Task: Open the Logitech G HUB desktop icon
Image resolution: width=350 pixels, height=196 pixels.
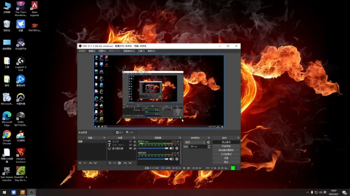Action: (x=21, y=64)
